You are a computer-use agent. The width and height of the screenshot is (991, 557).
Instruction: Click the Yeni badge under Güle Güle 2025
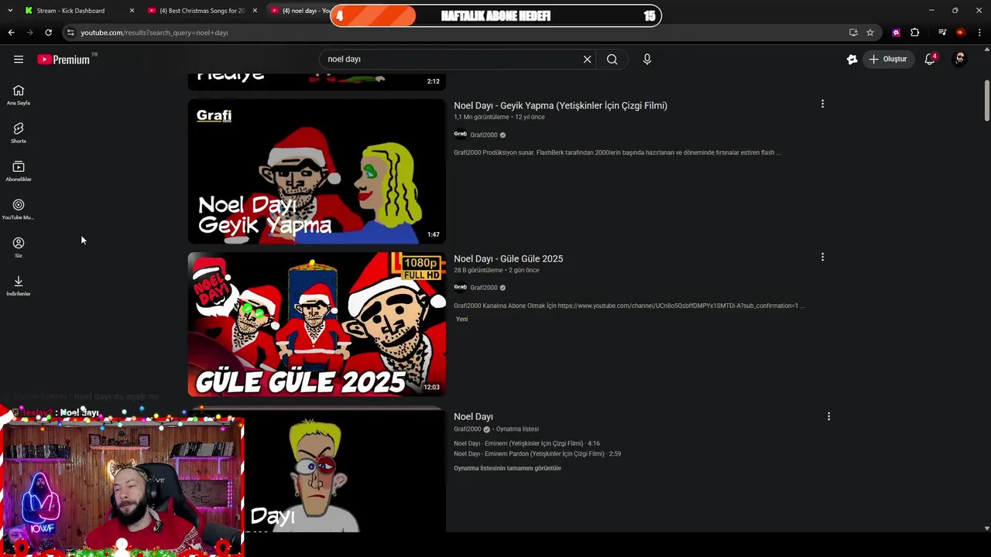click(461, 320)
